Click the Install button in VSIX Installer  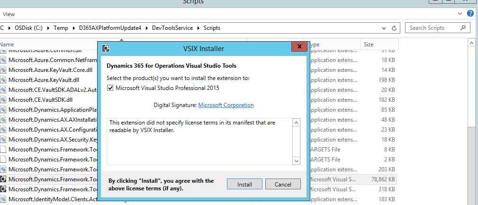pyautogui.click(x=244, y=184)
